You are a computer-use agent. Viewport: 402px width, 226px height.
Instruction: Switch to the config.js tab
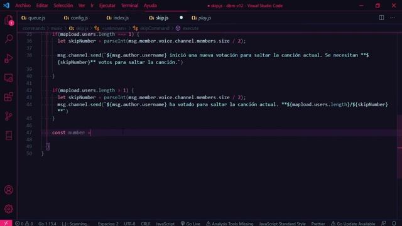click(x=79, y=18)
